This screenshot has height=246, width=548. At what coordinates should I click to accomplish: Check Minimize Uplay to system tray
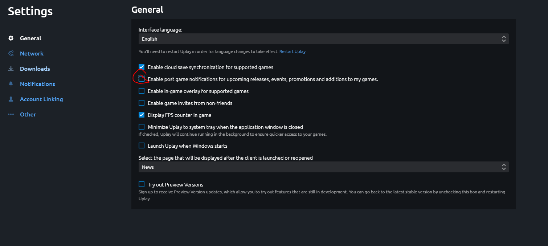142,127
